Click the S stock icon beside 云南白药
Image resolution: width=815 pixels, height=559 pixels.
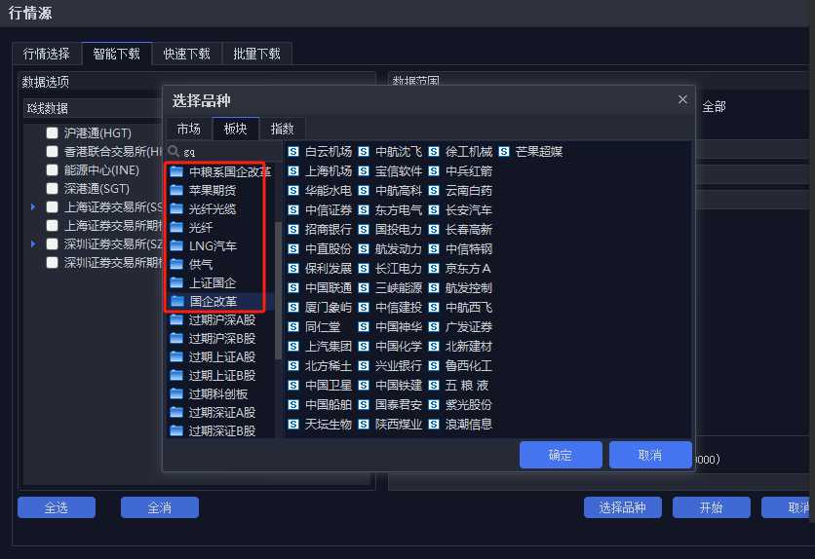pyautogui.click(x=434, y=191)
